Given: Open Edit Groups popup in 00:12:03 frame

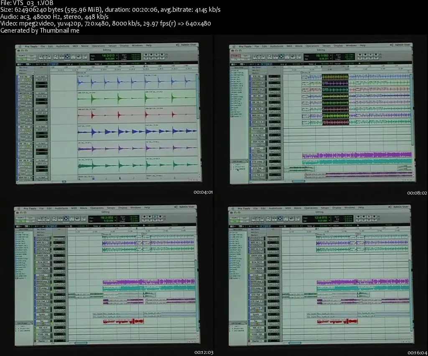Looking at the screenshot, I should (31, 323).
